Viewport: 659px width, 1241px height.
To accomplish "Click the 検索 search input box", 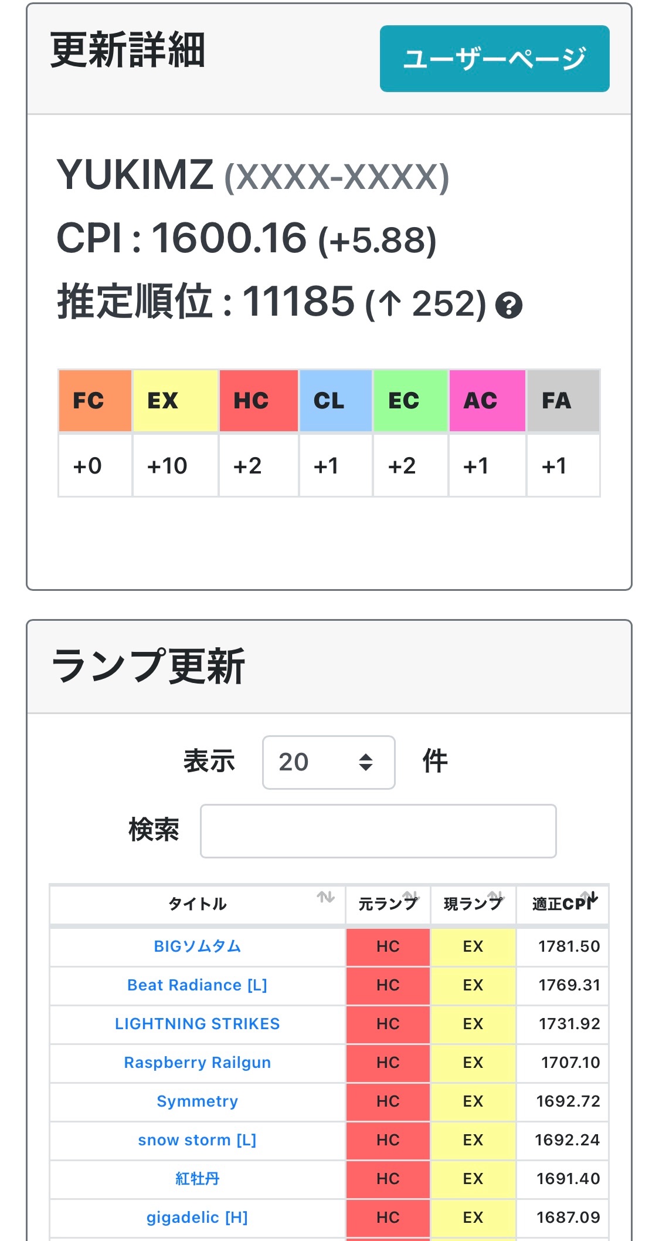I will pyautogui.click(x=378, y=831).
